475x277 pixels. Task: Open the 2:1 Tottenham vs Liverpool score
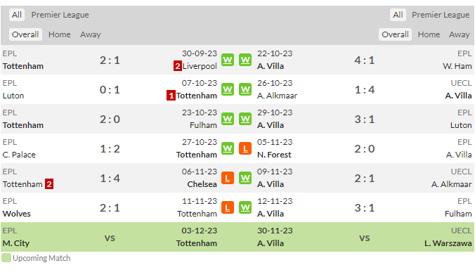coord(110,60)
